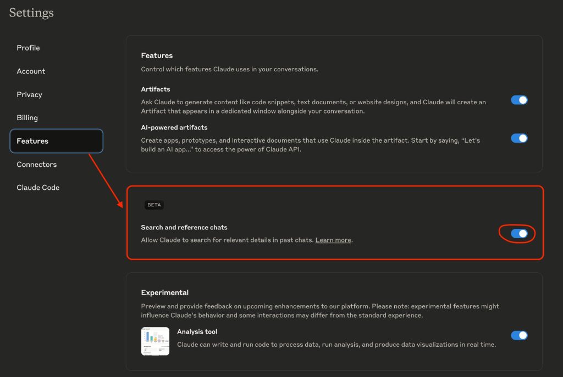Viewport: 563px width, 377px height.
Task: Click the BETA badge label
Action: pos(154,205)
